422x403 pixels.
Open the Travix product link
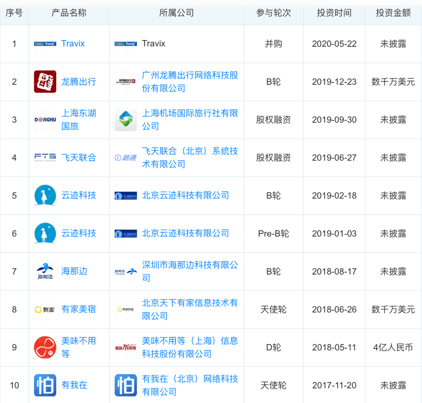click(x=73, y=43)
